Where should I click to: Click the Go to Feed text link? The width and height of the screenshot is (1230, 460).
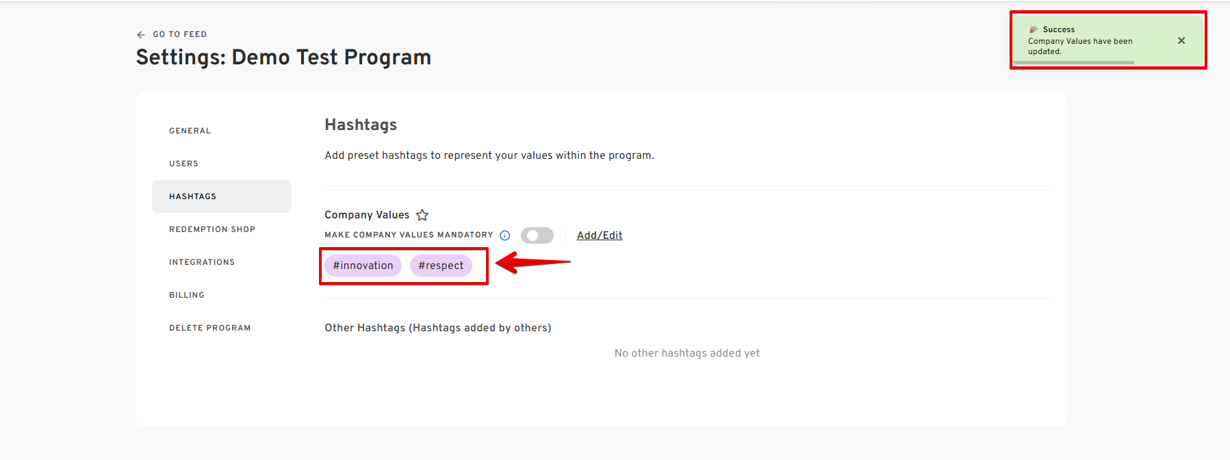click(x=180, y=34)
